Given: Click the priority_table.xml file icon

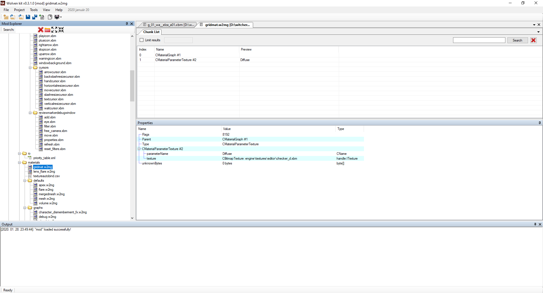Looking at the screenshot, I should pos(30,158).
